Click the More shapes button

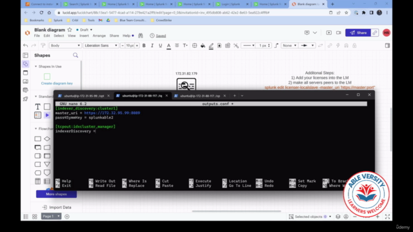pyautogui.click(x=56, y=194)
